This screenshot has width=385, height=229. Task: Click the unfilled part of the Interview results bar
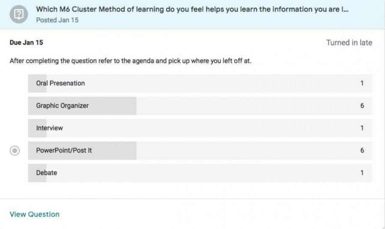coord(205,128)
